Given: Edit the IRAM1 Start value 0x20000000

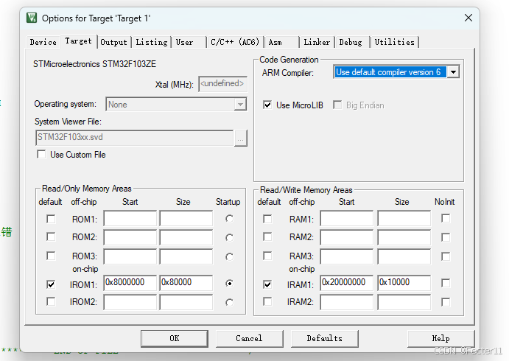Looking at the screenshot, I should pyautogui.click(x=347, y=283).
